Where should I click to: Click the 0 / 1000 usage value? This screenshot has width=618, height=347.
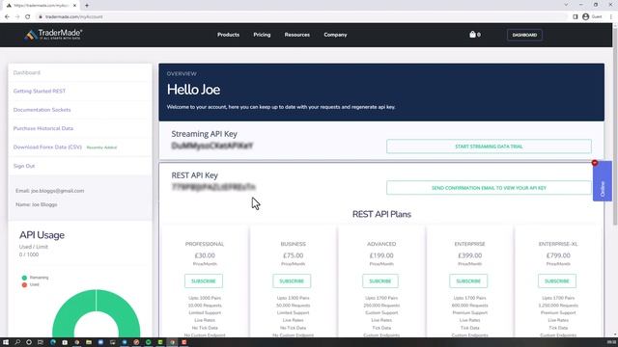click(29, 254)
